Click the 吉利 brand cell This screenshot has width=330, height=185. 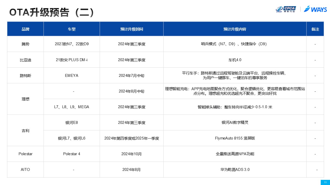click(25, 131)
